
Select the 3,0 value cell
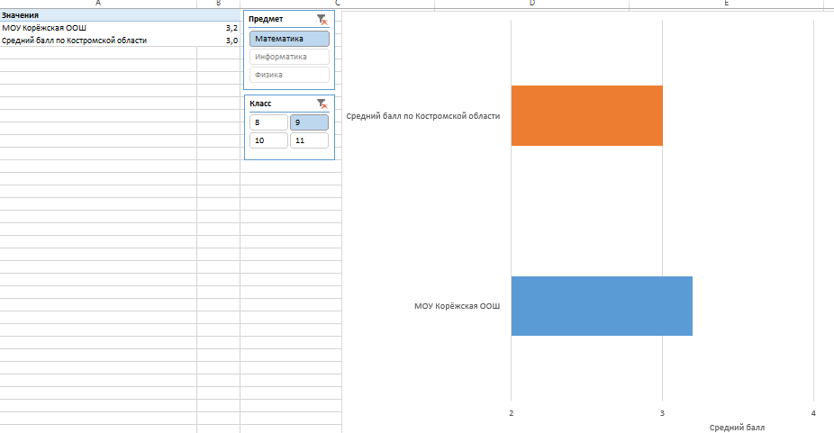coord(219,41)
